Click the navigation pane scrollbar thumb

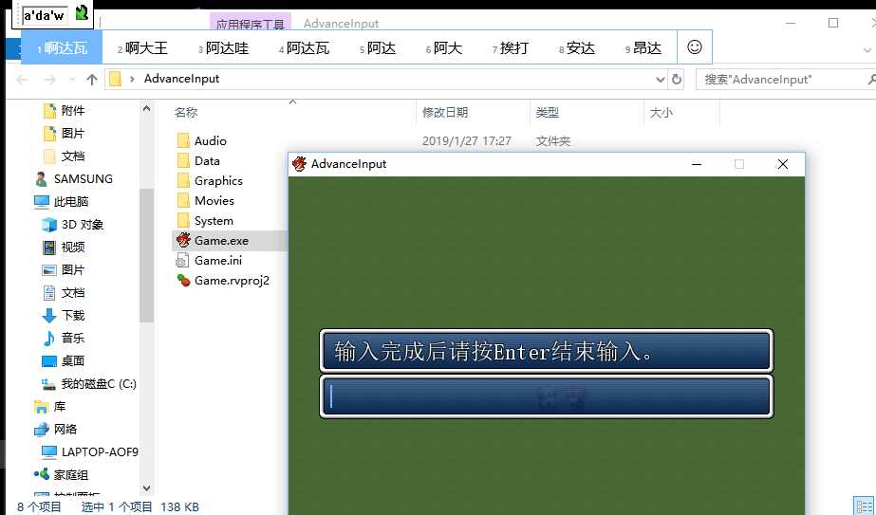point(146,255)
